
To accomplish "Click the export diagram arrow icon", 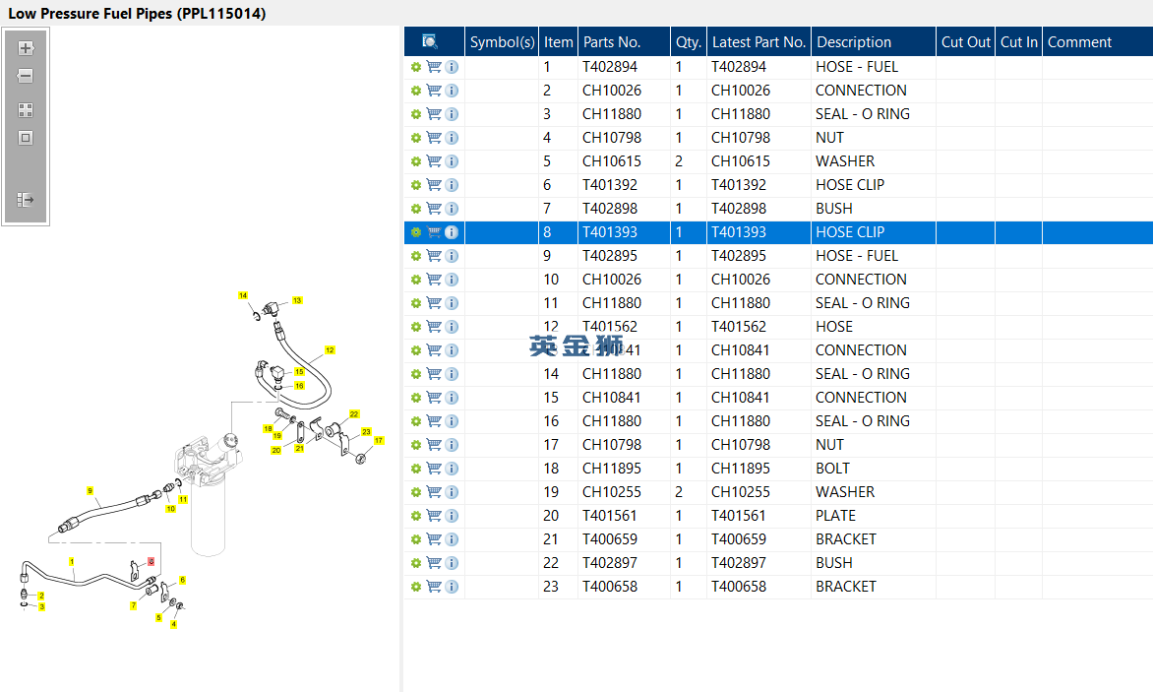I will (x=26, y=199).
